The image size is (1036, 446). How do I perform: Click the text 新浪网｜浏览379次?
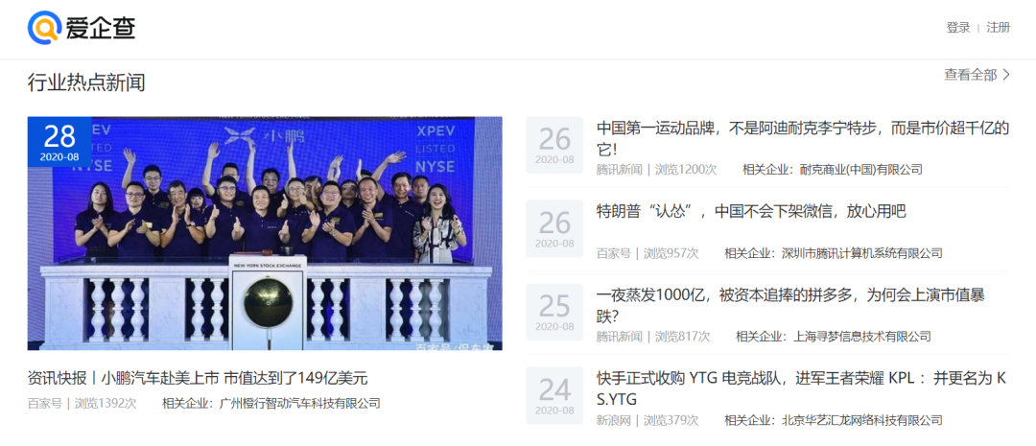point(647,420)
